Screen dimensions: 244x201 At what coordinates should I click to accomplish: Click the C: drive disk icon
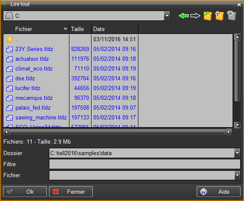point(9,16)
